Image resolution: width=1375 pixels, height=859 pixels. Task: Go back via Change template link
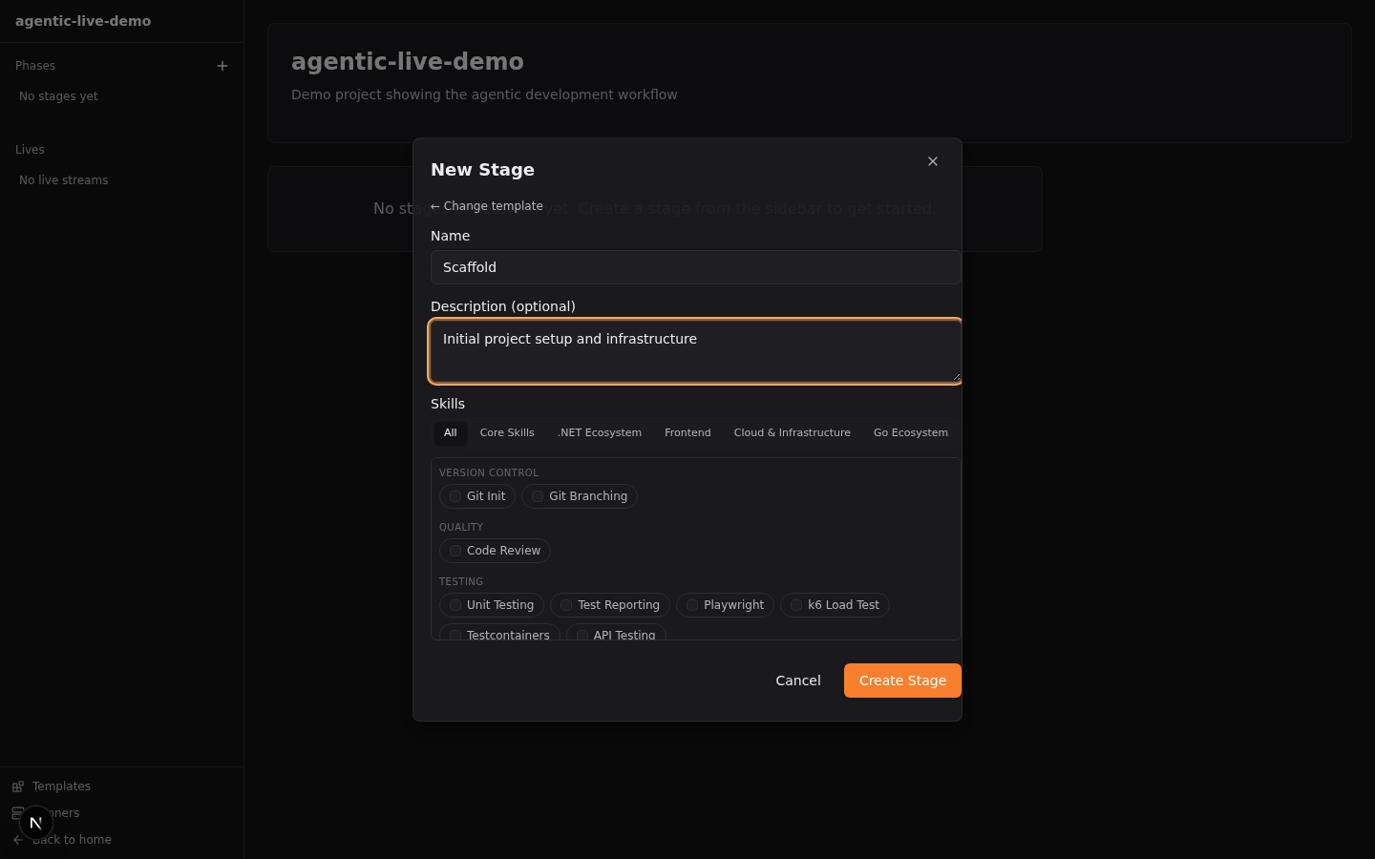click(487, 206)
